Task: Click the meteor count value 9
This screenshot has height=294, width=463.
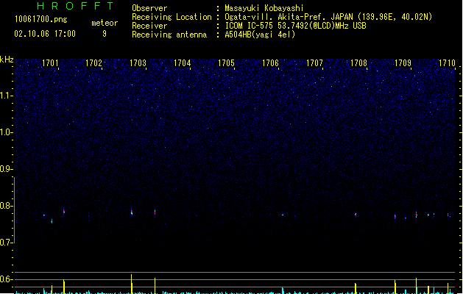Action: click(105, 34)
